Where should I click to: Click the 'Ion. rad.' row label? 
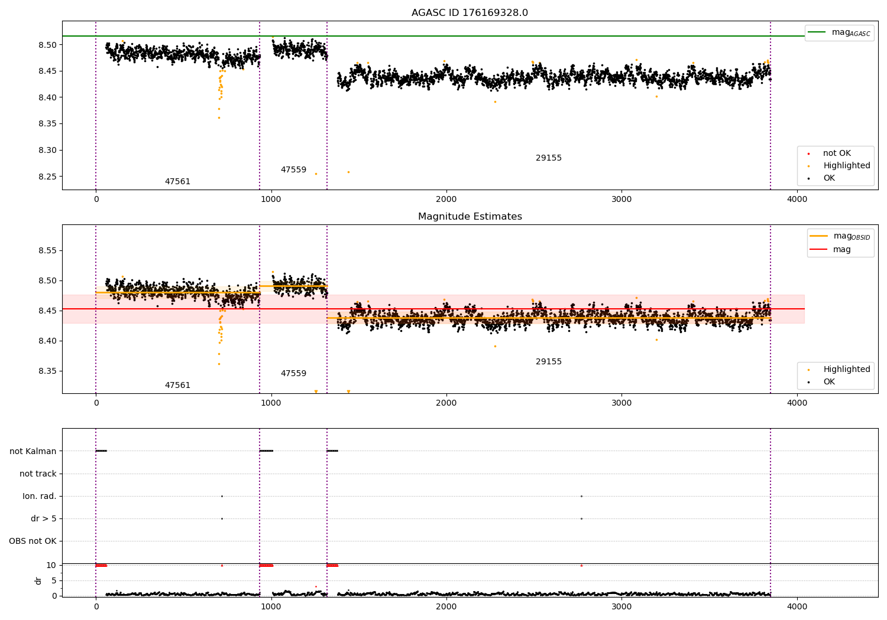coord(40,496)
